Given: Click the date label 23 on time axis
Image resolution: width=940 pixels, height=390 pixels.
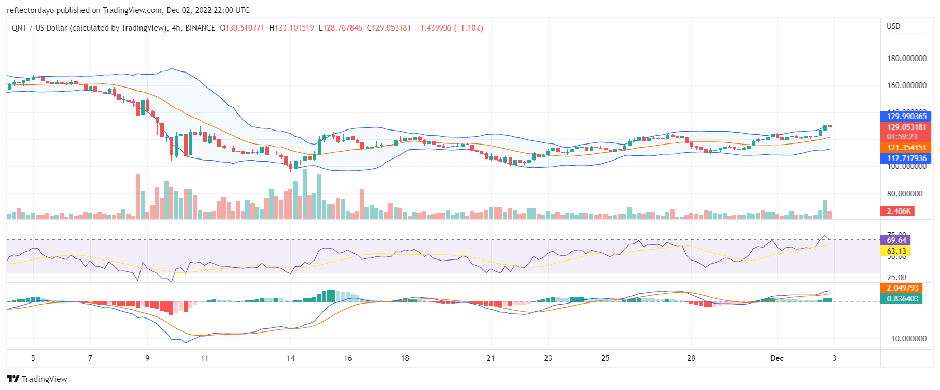Looking at the screenshot, I should click(x=548, y=358).
